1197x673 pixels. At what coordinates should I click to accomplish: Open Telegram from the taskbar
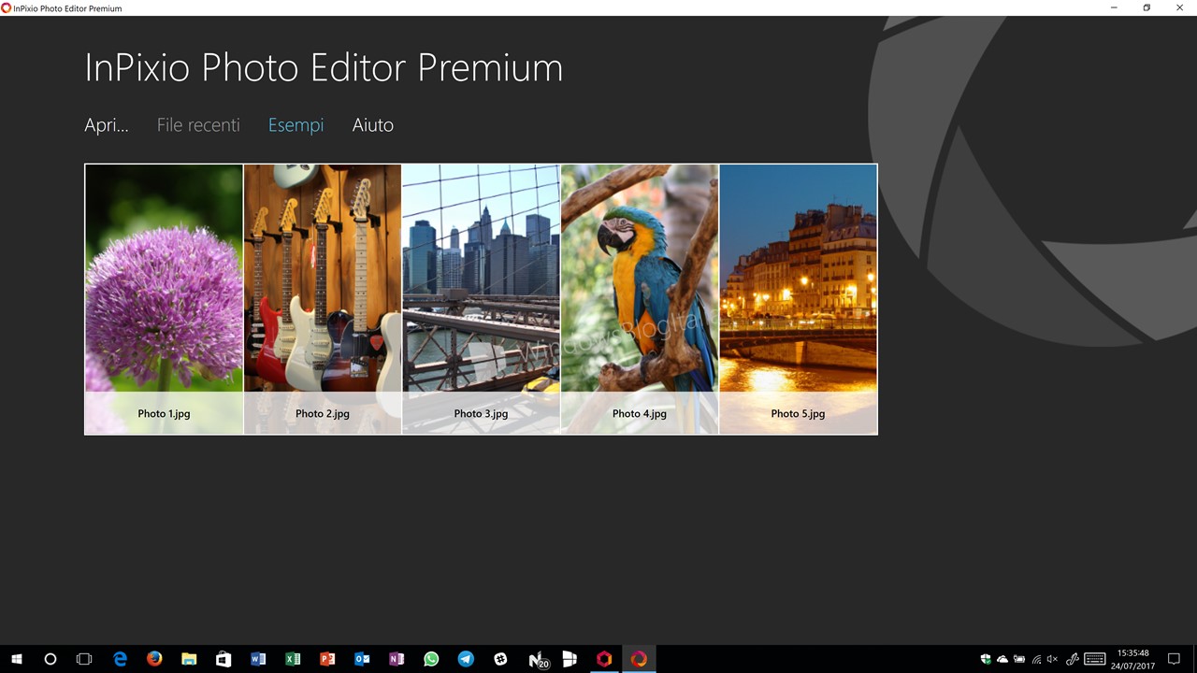[466, 659]
